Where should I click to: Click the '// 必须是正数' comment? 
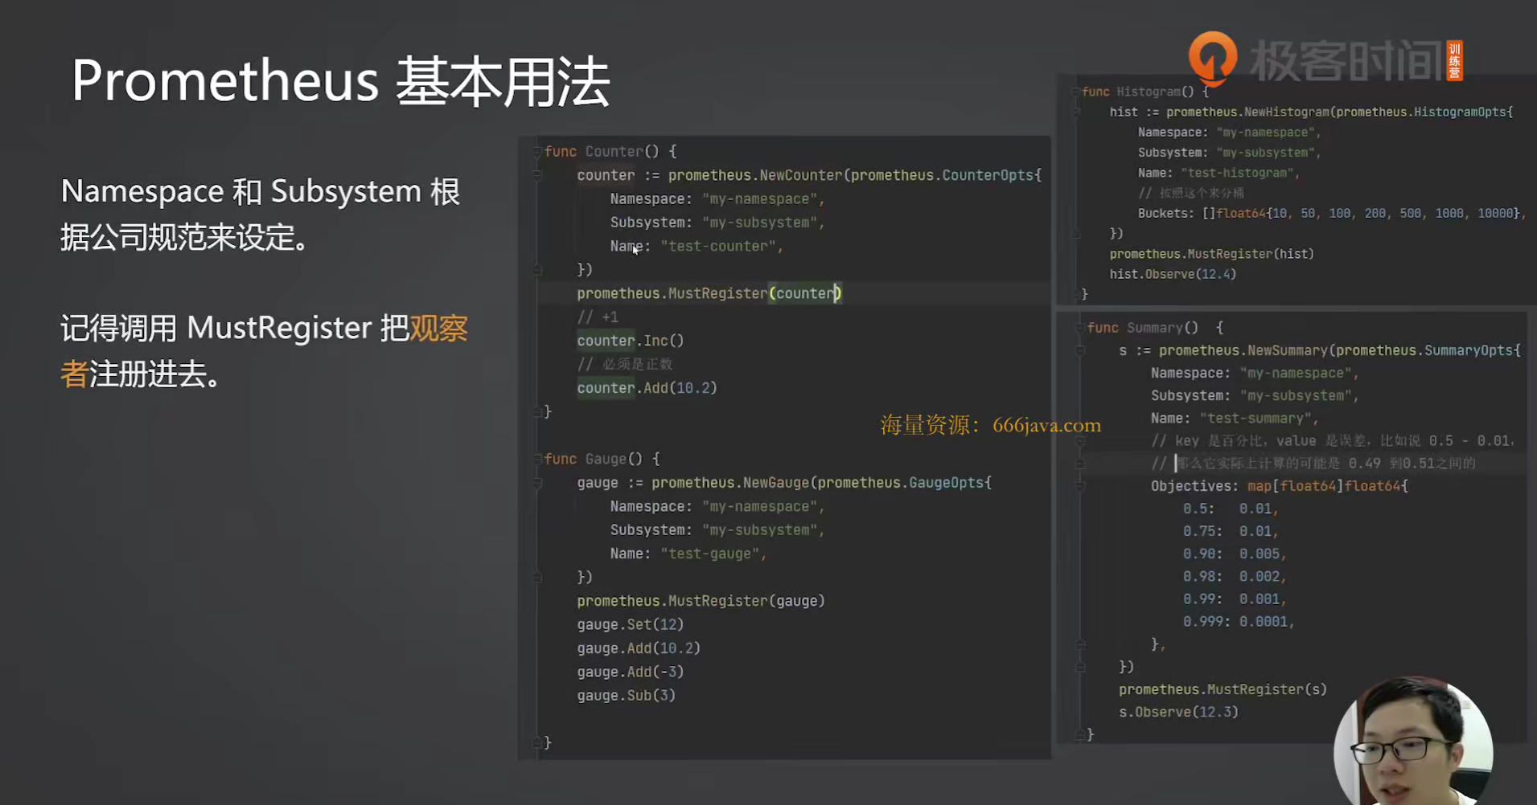click(624, 365)
